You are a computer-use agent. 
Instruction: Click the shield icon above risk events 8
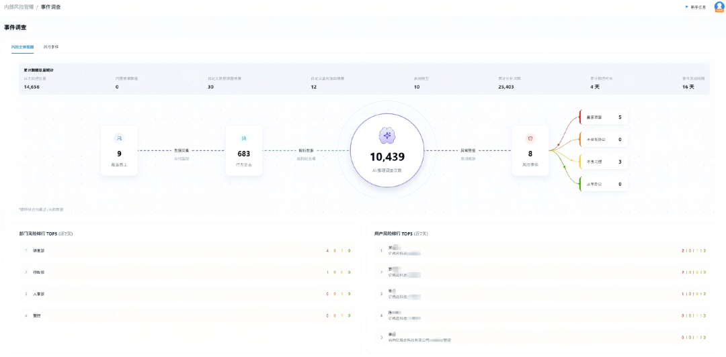[530, 138]
